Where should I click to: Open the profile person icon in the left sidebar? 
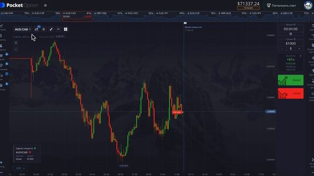[x=1, y=45]
